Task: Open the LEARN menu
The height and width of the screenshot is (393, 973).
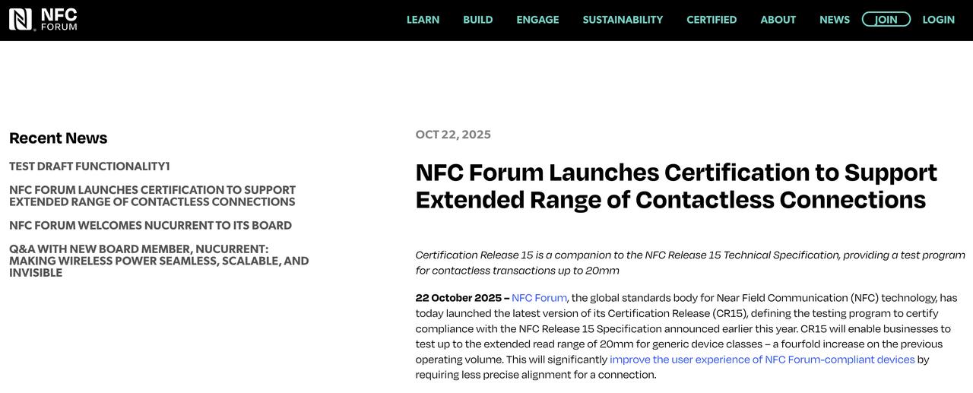Action: tap(423, 20)
